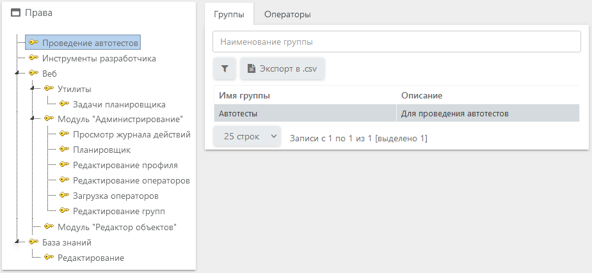Collapse Модуль "Администрирование" branch

(31, 120)
